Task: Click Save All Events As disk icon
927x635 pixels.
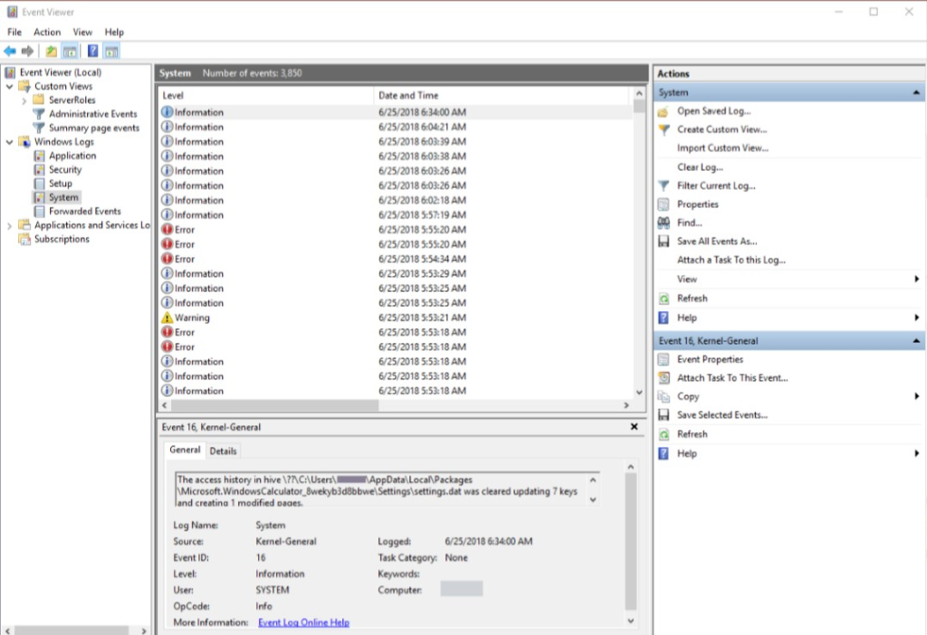Action: pyautogui.click(x=664, y=242)
